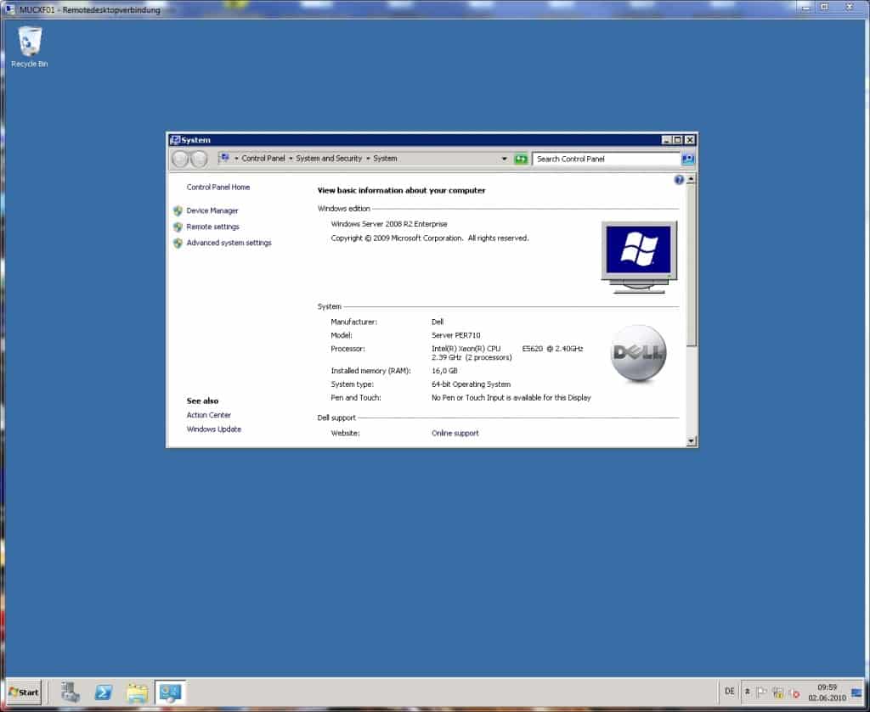Click the System window title bar icon

pos(175,140)
